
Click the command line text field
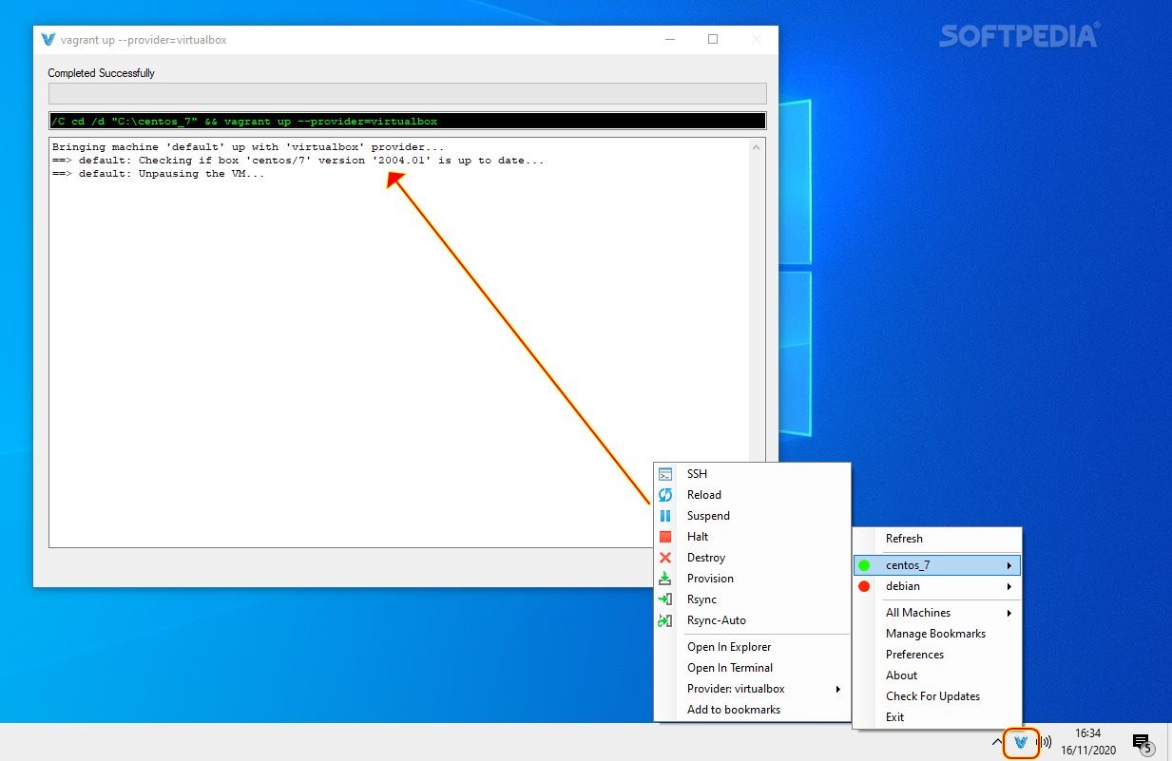pos(407,121)
